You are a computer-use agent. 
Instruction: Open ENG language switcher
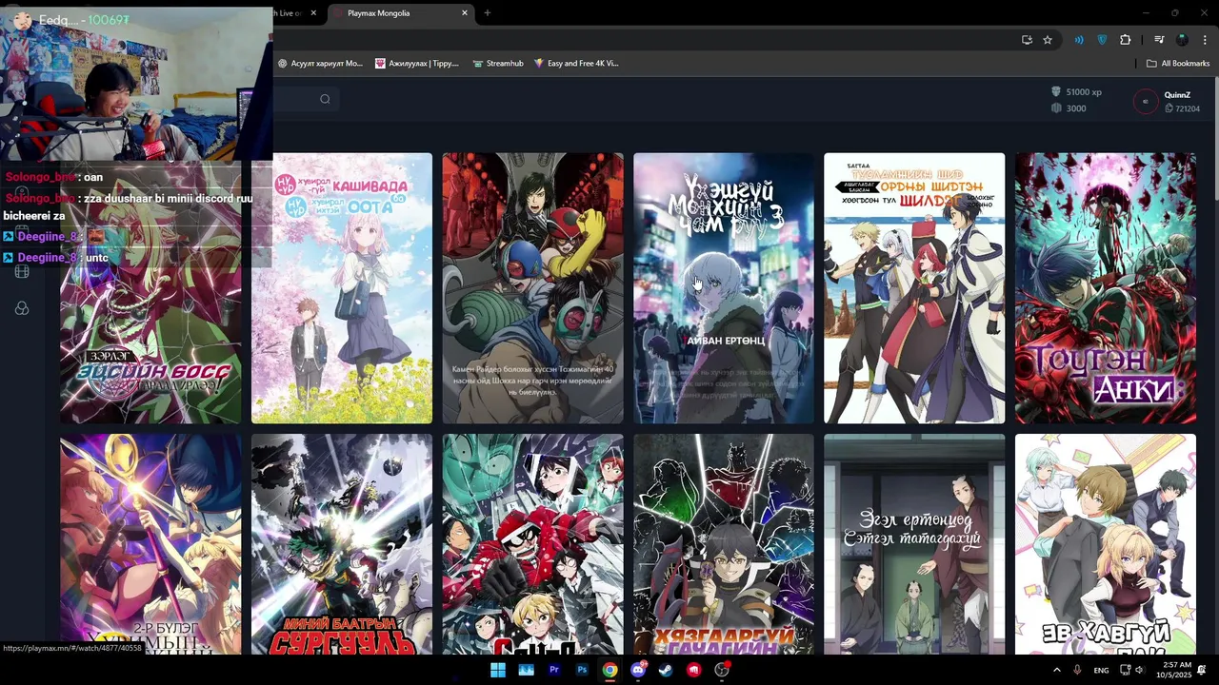[x=1101, y=671]
